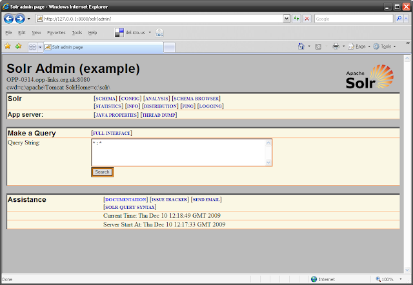Screen dimensions: 413x285
Task: Open the CONFIG link
Action: pos(130,99)
